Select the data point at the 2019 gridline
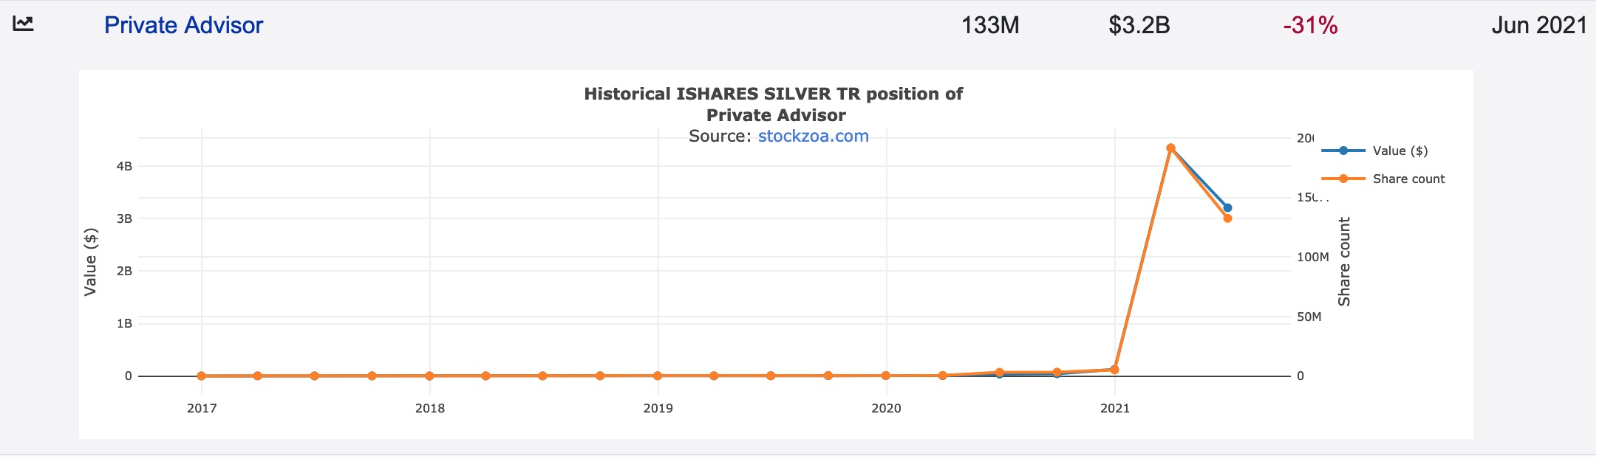 tap(658, 376)
